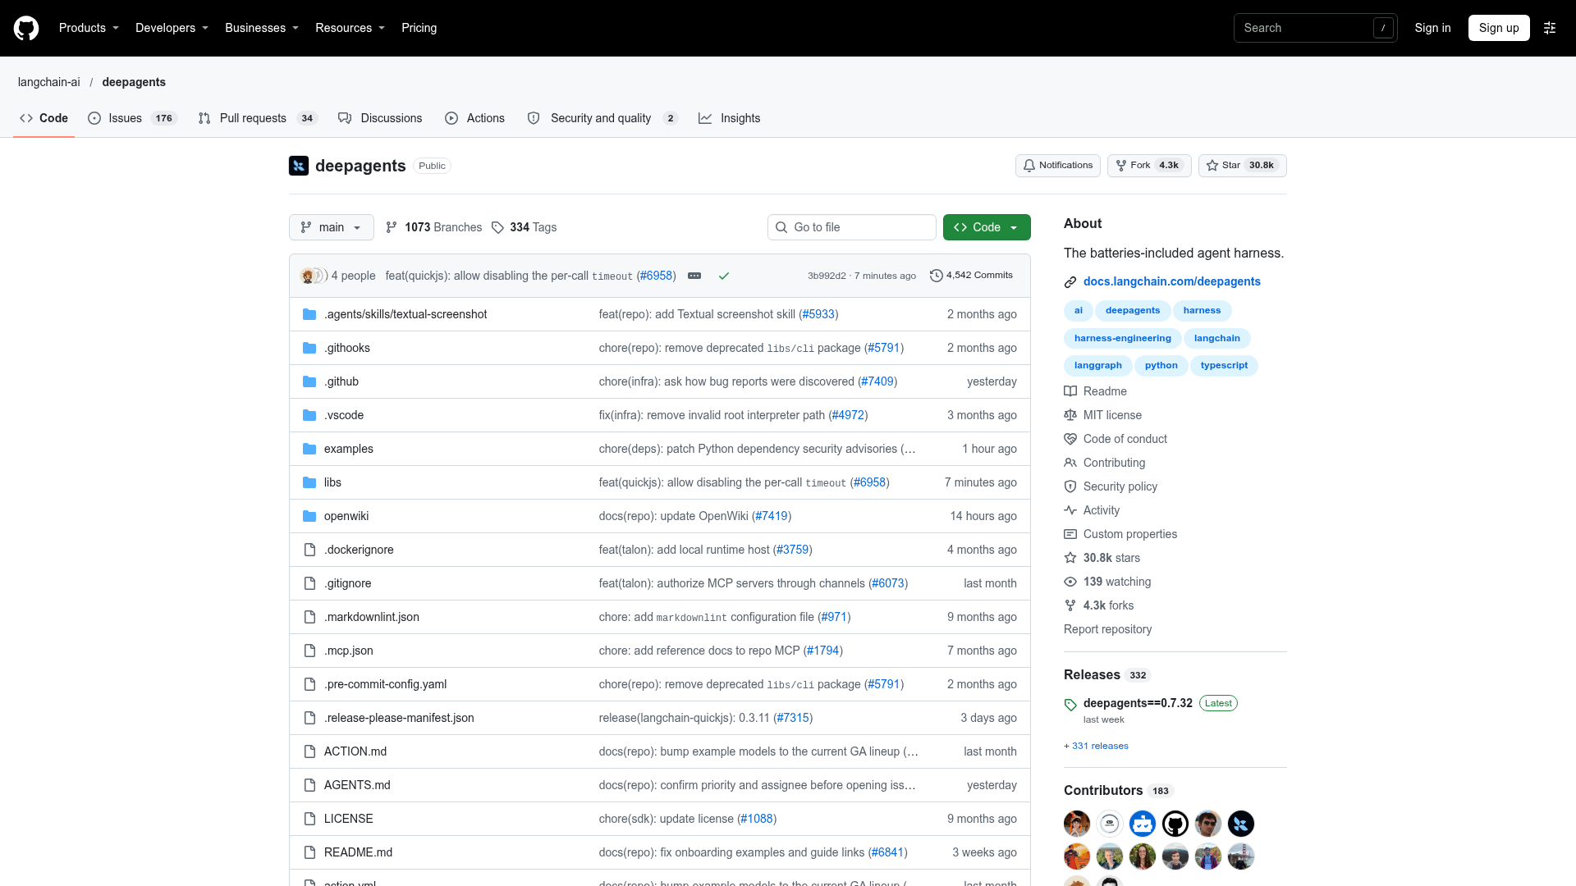Click the Go to file input

(x=852, y=227)
